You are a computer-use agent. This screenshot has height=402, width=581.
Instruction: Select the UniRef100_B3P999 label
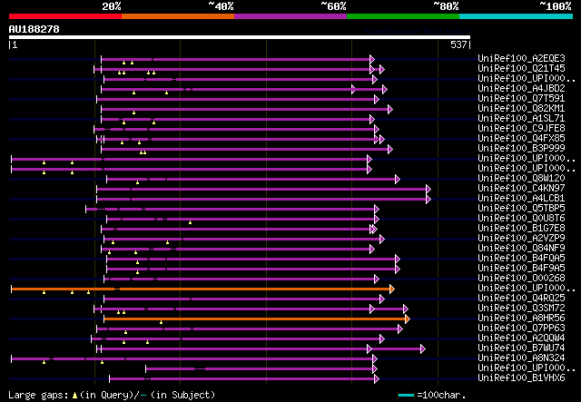(x=521, y=149)
